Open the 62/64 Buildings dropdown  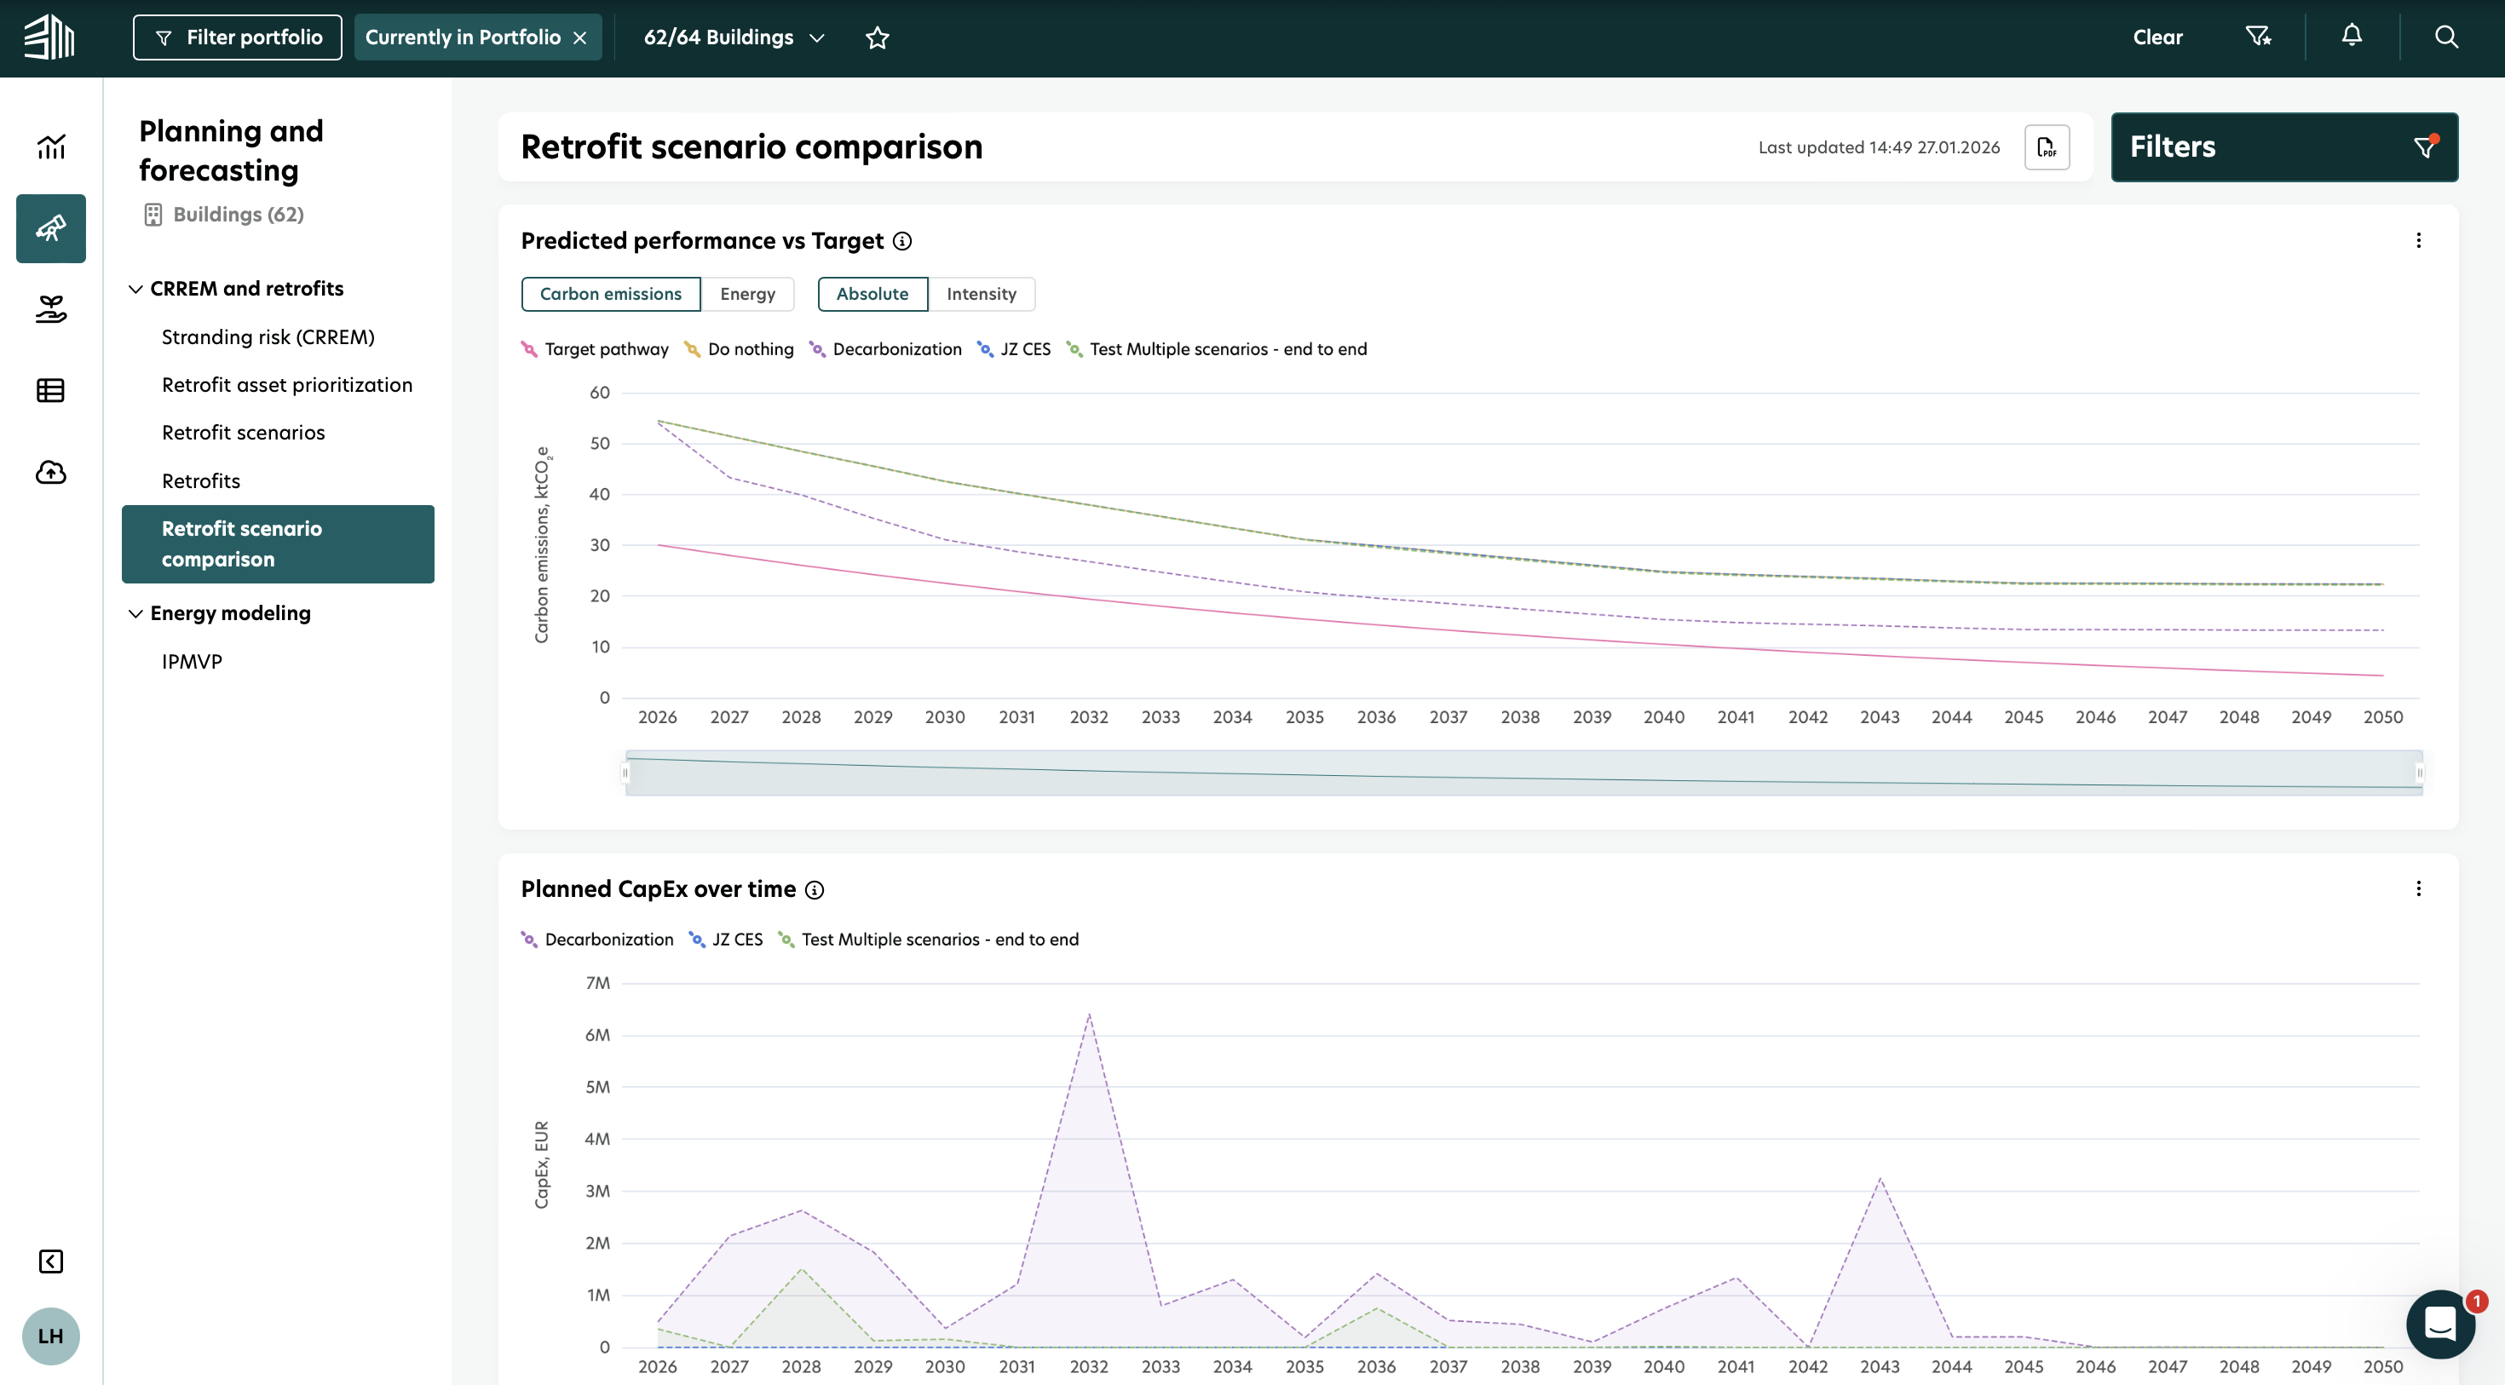pos(734,38)
